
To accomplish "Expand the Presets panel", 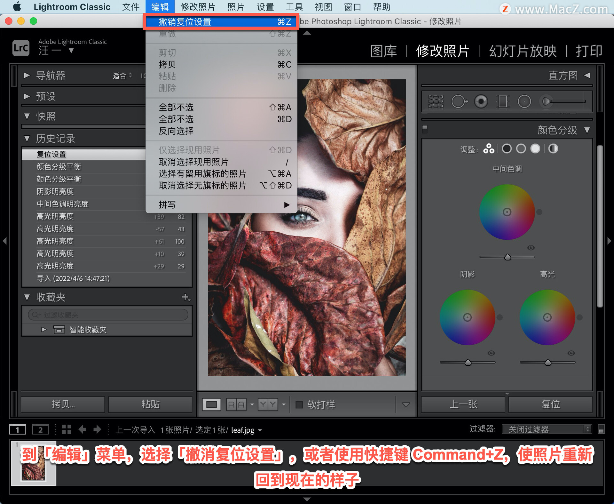I will pos(27,96).
